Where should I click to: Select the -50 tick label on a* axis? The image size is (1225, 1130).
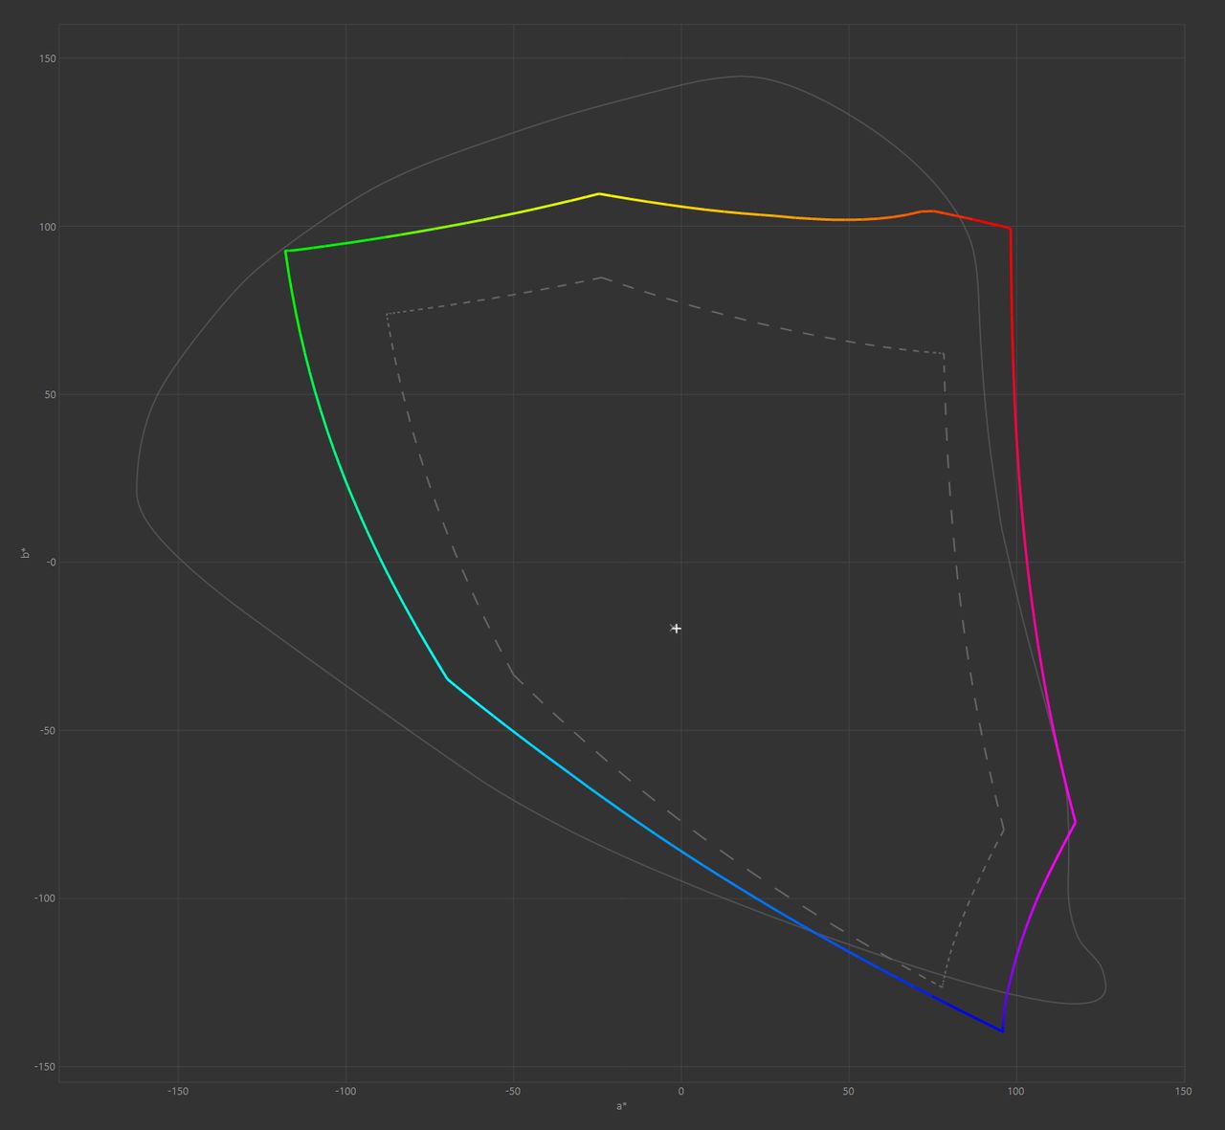(513, 1091)
